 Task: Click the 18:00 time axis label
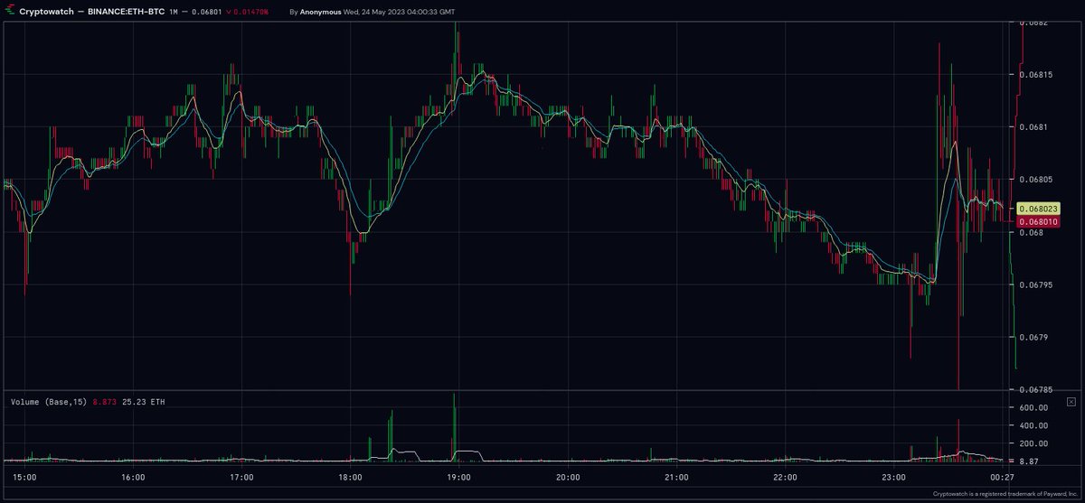click(350, 476)
